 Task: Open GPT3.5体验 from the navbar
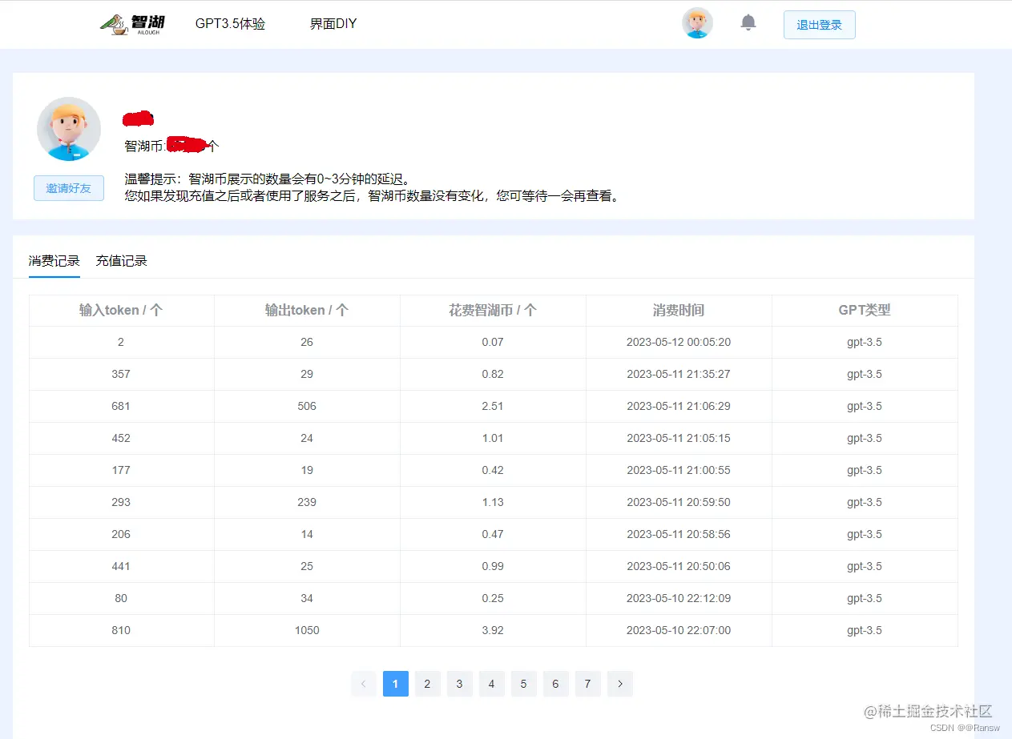[x=230, y=23]
